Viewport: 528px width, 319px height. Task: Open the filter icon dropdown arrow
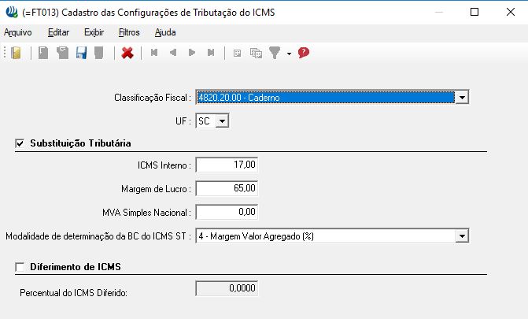coord(289,54)
